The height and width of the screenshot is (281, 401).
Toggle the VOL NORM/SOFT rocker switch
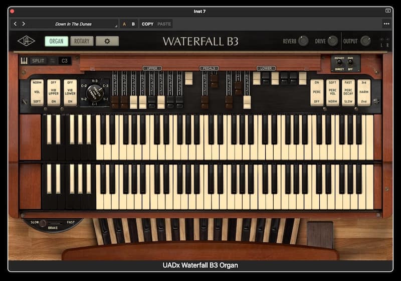point(37,92)
